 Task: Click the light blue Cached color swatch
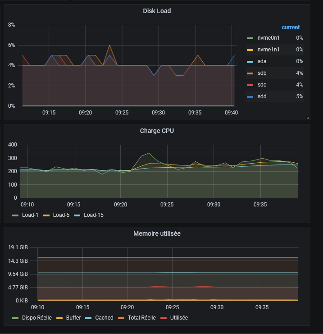point(88,318)
